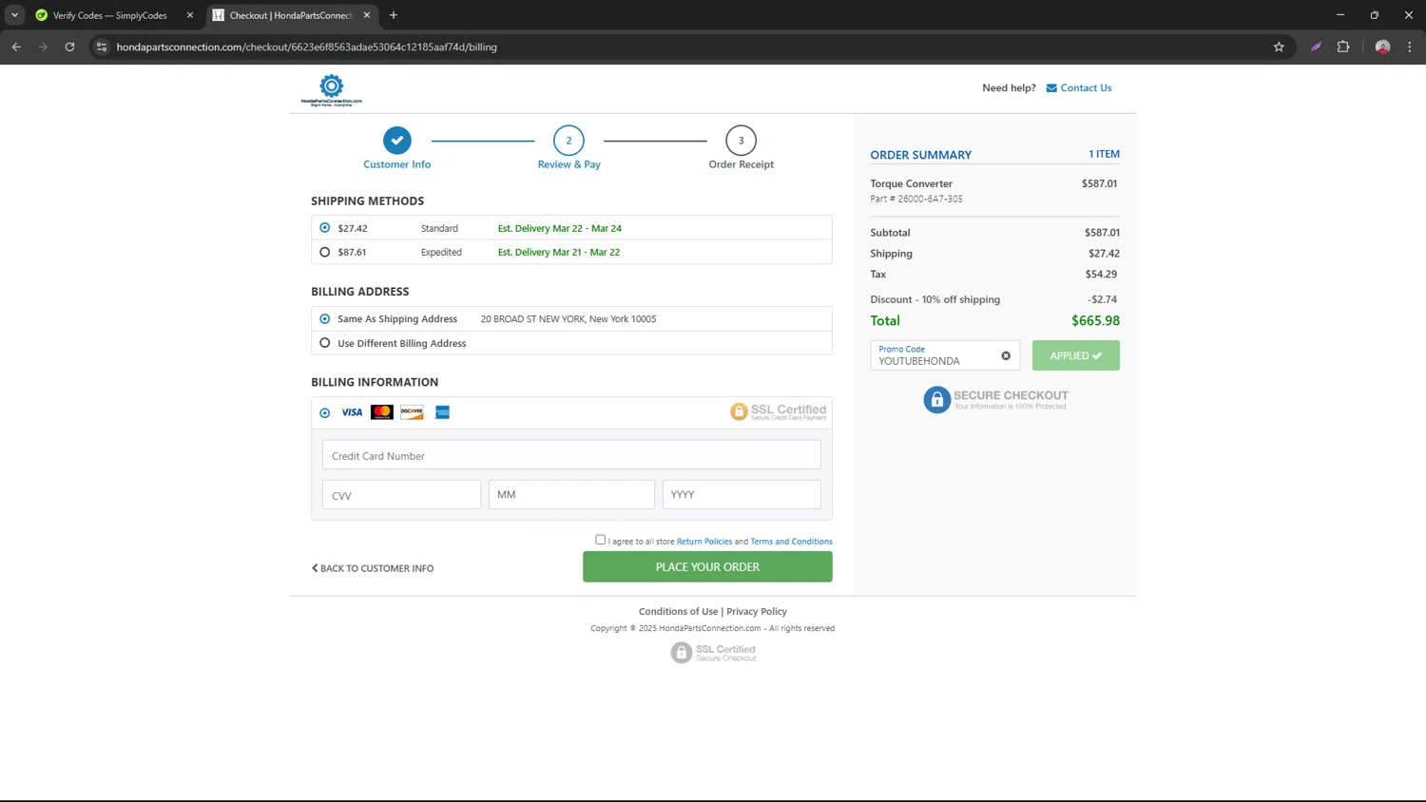Click the Secure Checkout lock icon
This screenshot has width=1426, height=802.
coord(937,400)
